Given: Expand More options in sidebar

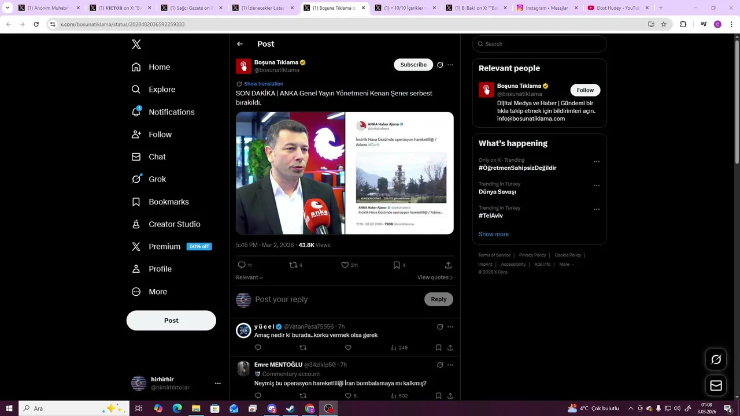Looking at the screenshot, I should 149,292.
